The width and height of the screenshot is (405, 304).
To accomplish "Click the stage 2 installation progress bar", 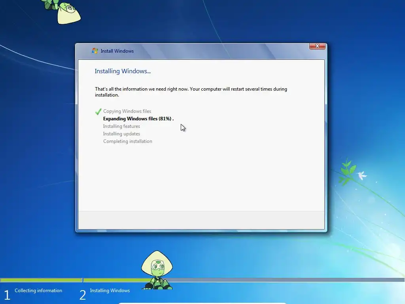I will [244, 280].
